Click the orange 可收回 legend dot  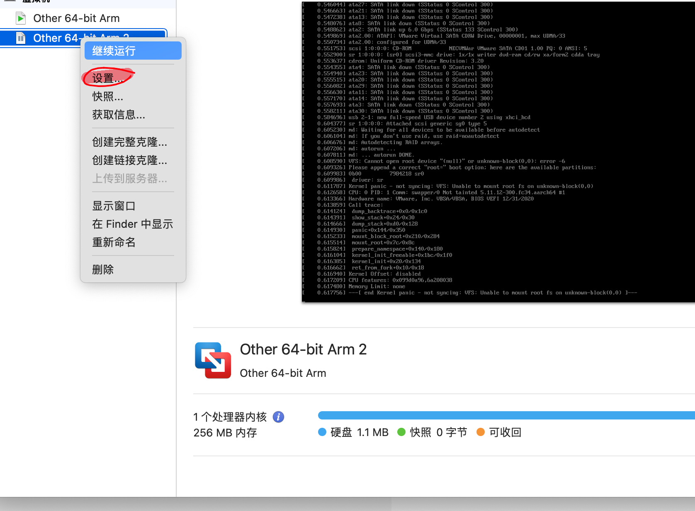click(481, 432)
